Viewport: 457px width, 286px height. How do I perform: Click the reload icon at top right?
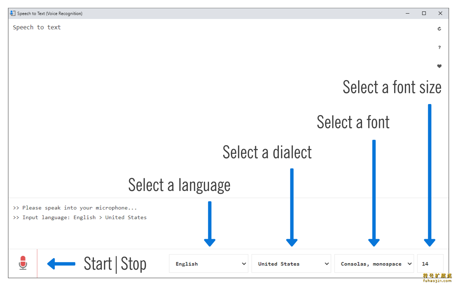point(439,29)
